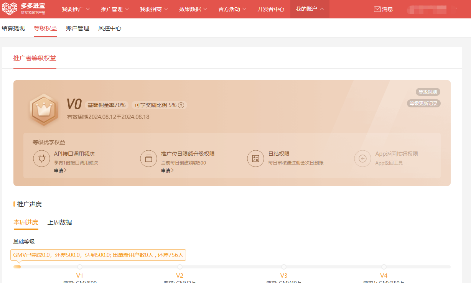The width and height of the screenshot is (471, 283).
Task: Open the 开发者中心 menu item
Action: tap(271, 9)
